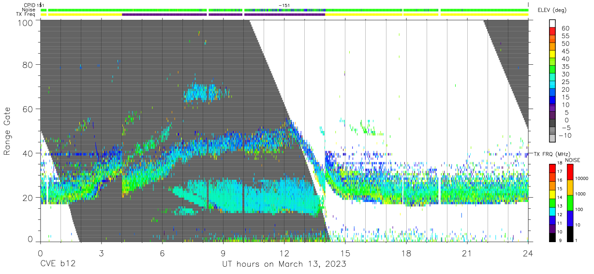
Task: Click the '35' label on the ELEV scale
Action: 565,67
